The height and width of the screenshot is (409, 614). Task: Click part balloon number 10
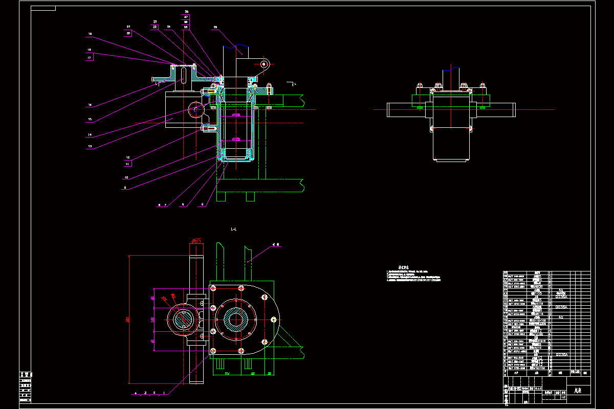point(126,177)
